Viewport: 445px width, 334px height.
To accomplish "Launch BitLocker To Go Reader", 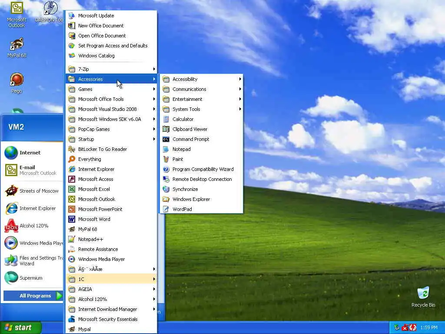I will click(111, 149).
